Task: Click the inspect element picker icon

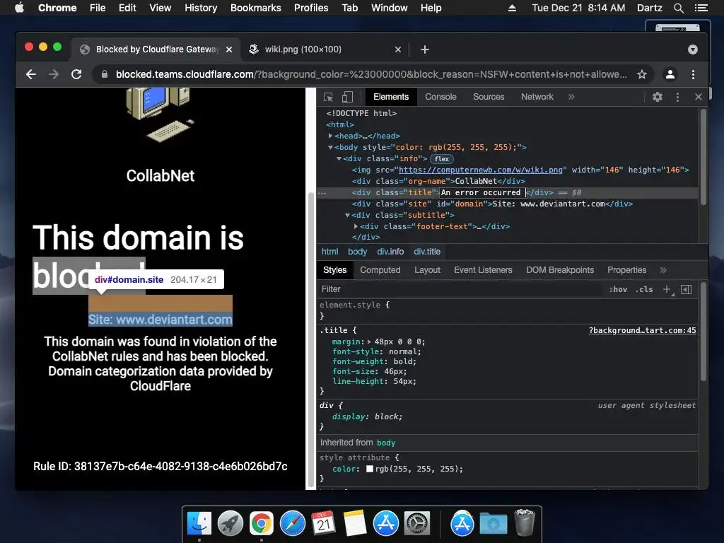Action: (x=328, y=97)
